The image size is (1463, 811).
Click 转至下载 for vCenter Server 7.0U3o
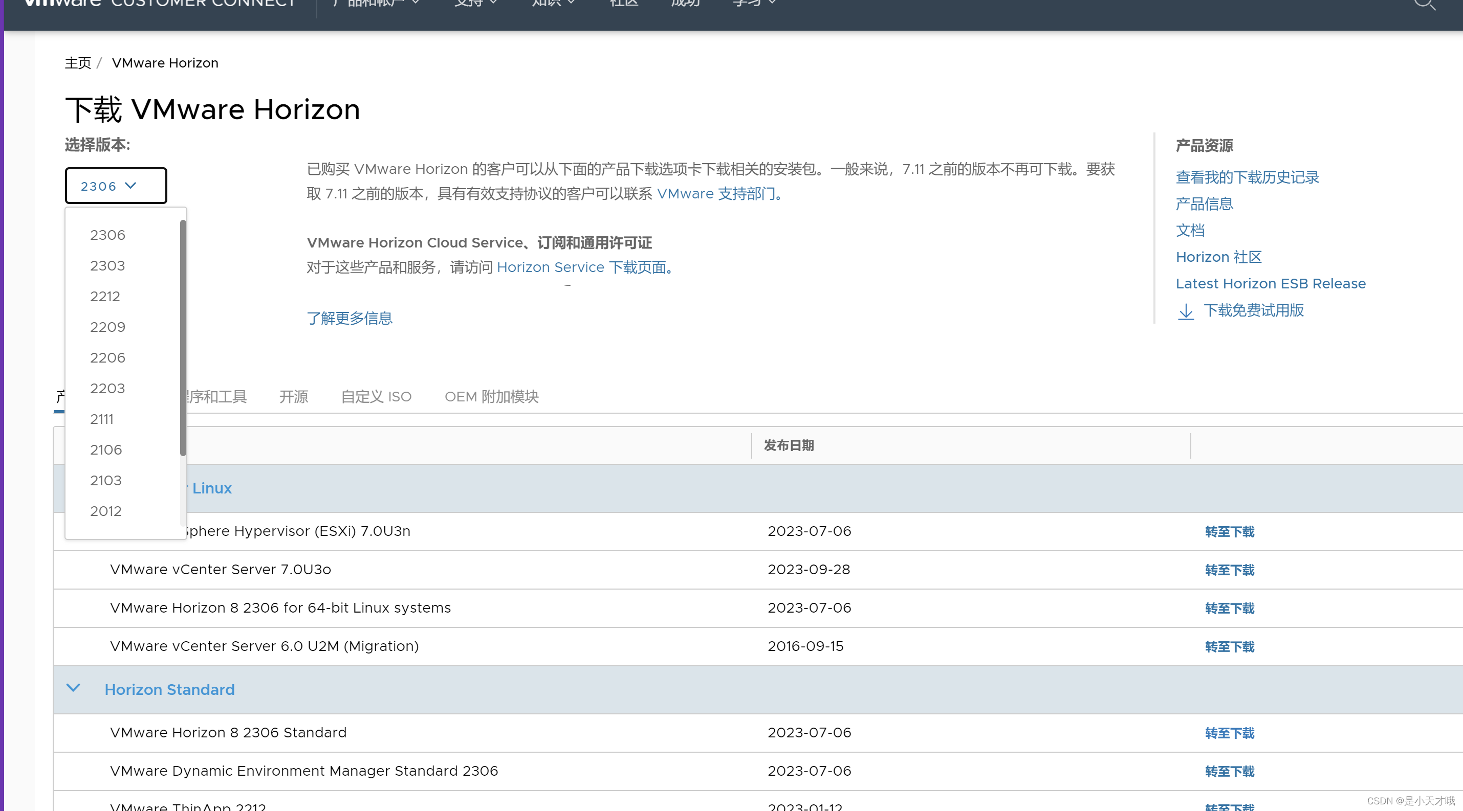(1229, 570)
